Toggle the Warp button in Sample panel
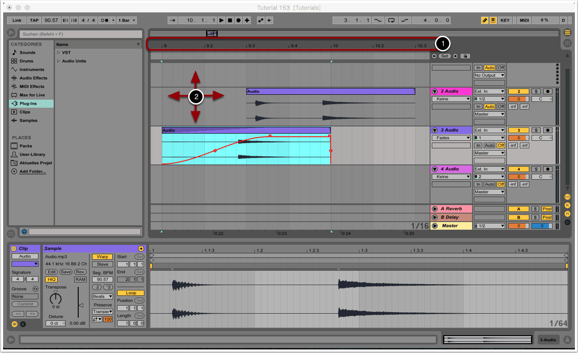This screenshot has width=578, height=353. (x=102, y=257)
